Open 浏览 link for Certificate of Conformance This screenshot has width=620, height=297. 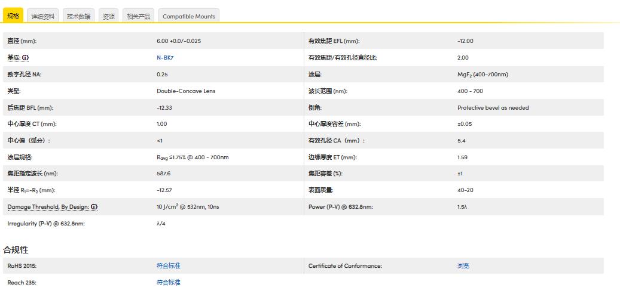point(463,266)
